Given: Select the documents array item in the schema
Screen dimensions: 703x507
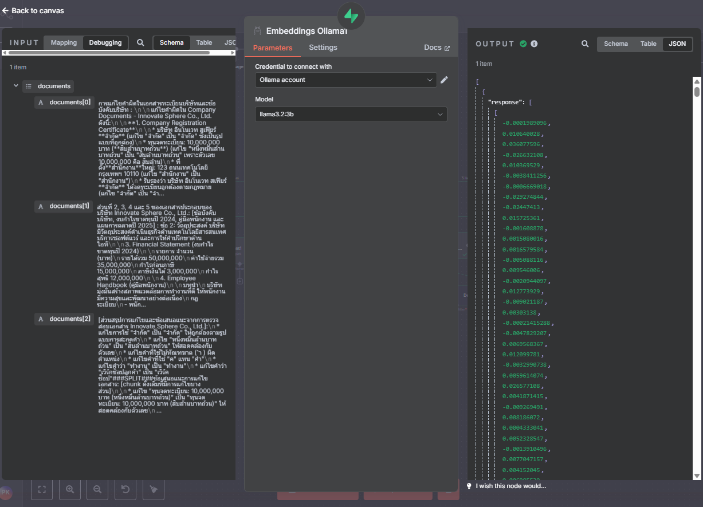Looking at the screenshot, I should pos(48,86).
